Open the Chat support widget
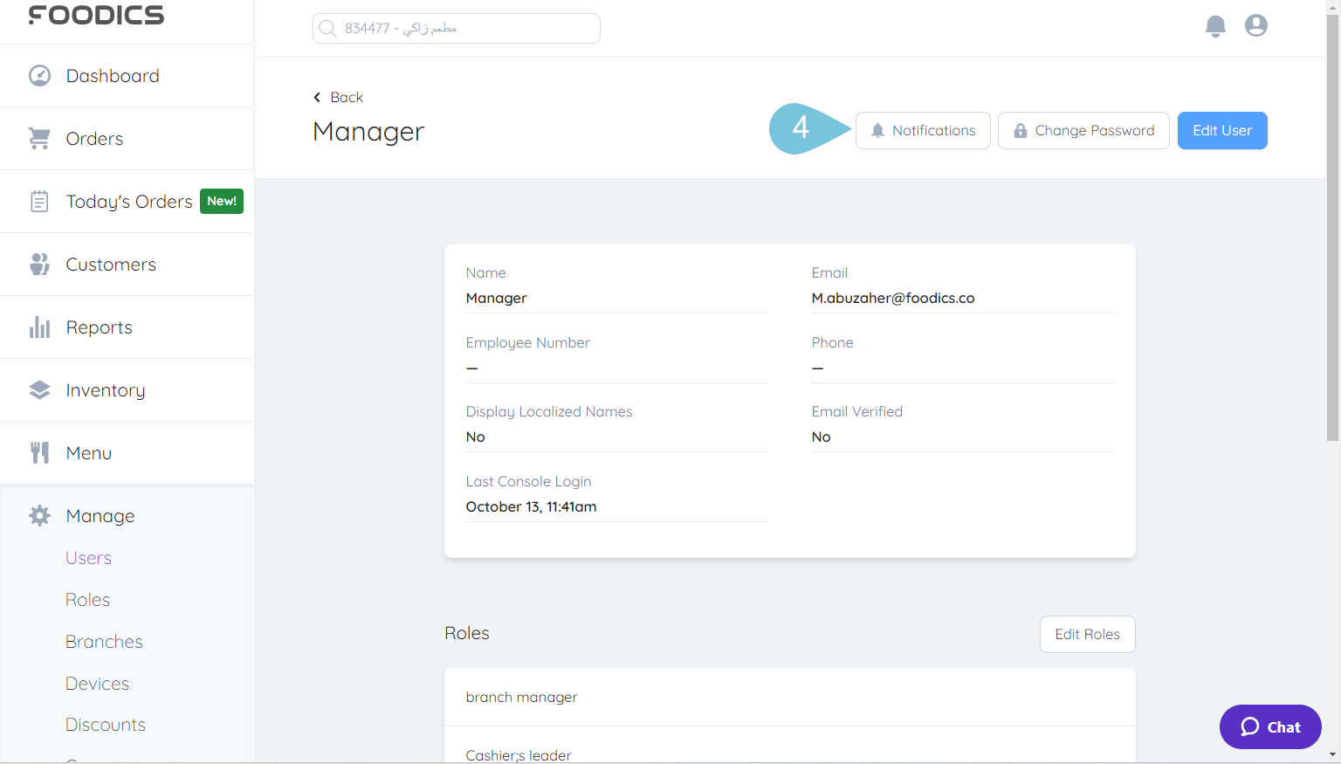Viewport: 1341px width, 764px height. coord(1269,726)
